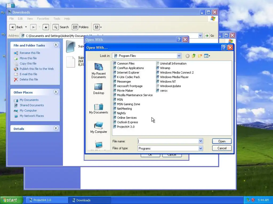Screen dimensions: 273x204
Task: Select the Winamp folder
Action: pyautogui.click(x=163, y=68)
